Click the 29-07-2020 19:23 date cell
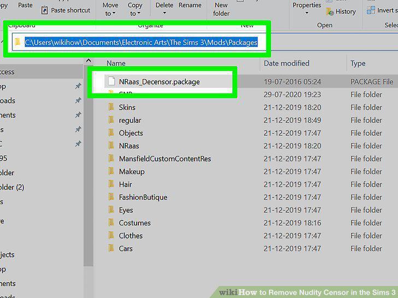The image size is (398, 298). tap(292, 95)
